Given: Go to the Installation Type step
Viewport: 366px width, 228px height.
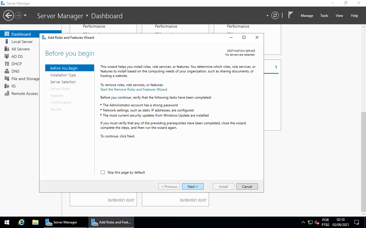Looking at the screenshot, I should (63, 75).
